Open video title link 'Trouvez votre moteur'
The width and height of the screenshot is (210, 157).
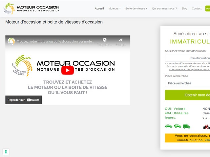[55, 42]
